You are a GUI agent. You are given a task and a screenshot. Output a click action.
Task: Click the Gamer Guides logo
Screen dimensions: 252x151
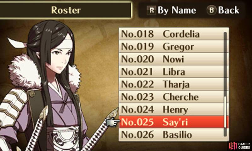tap(239, 146)
